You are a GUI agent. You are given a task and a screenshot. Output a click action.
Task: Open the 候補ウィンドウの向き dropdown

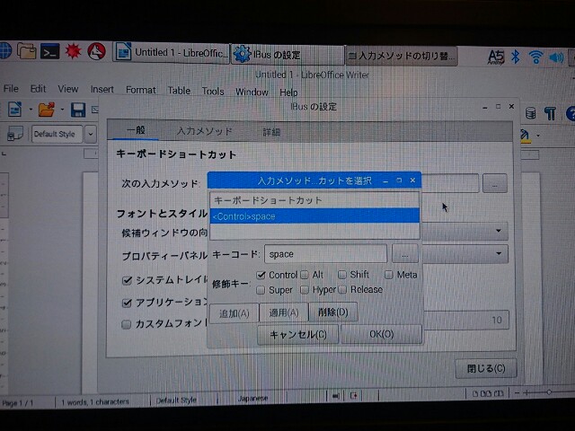point(464,231)
